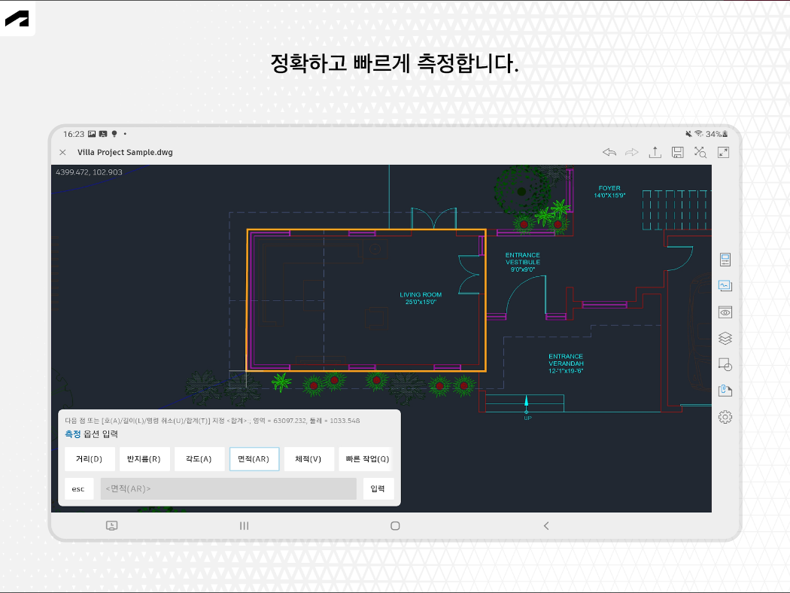790x593 pixels.
Task: Toggle fullscreen mode with the expand icon
Action: tap(722, 152)
